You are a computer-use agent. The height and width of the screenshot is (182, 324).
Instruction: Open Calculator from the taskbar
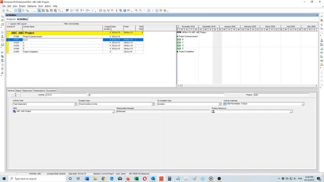pos(170,178)
